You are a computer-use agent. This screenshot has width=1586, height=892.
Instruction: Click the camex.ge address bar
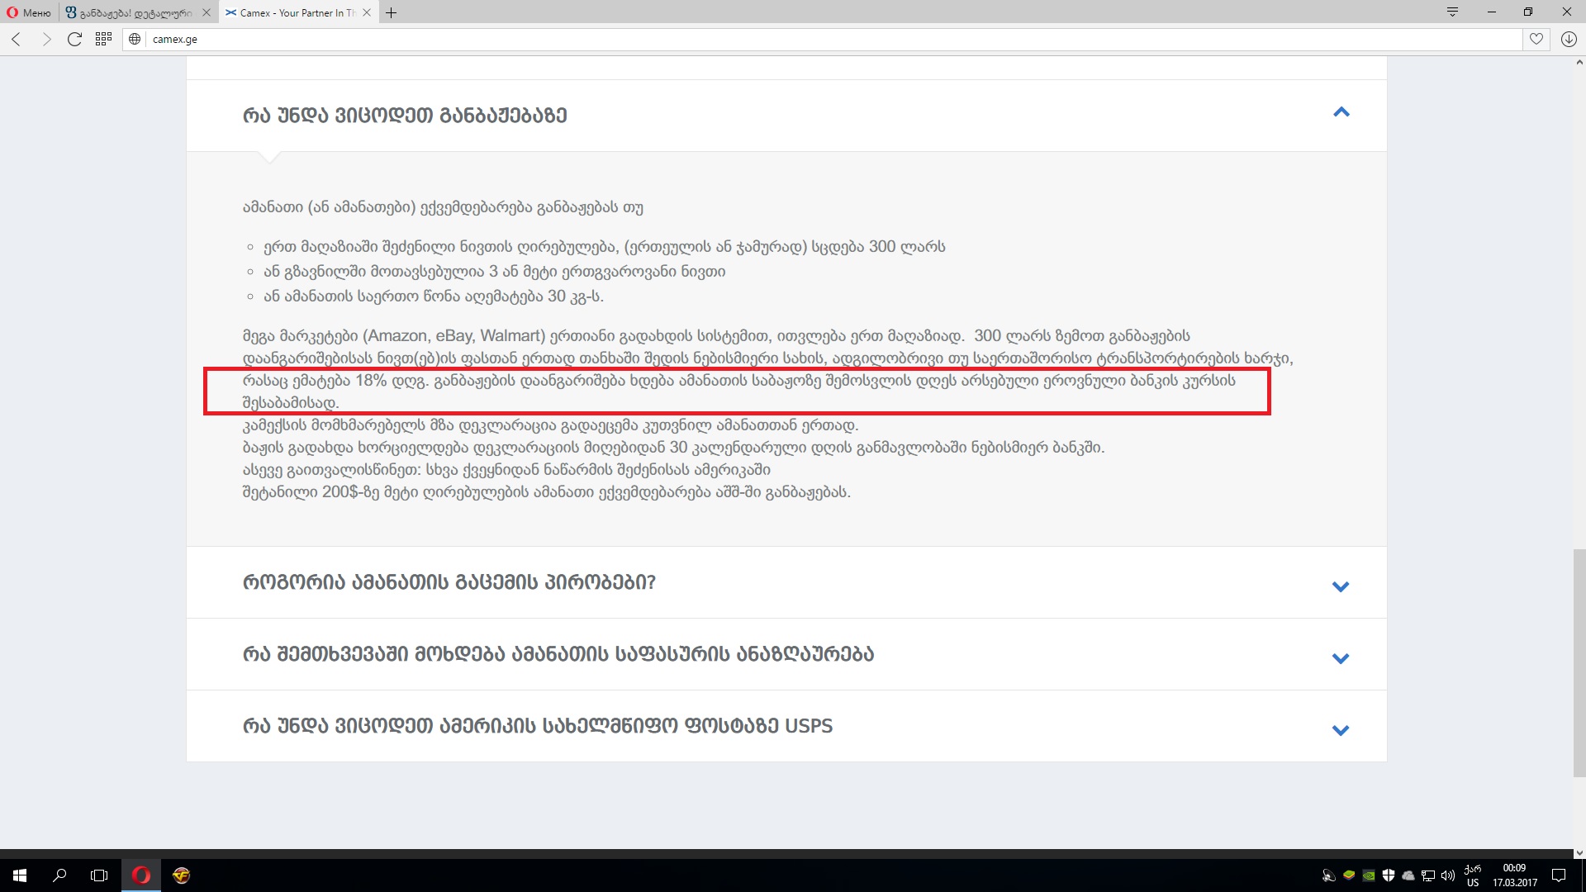coord(826,39)
